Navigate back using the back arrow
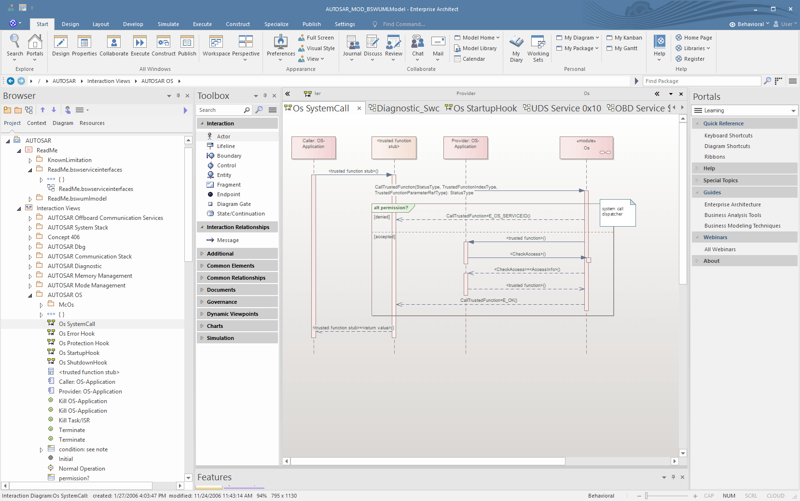 pos(11,81)
